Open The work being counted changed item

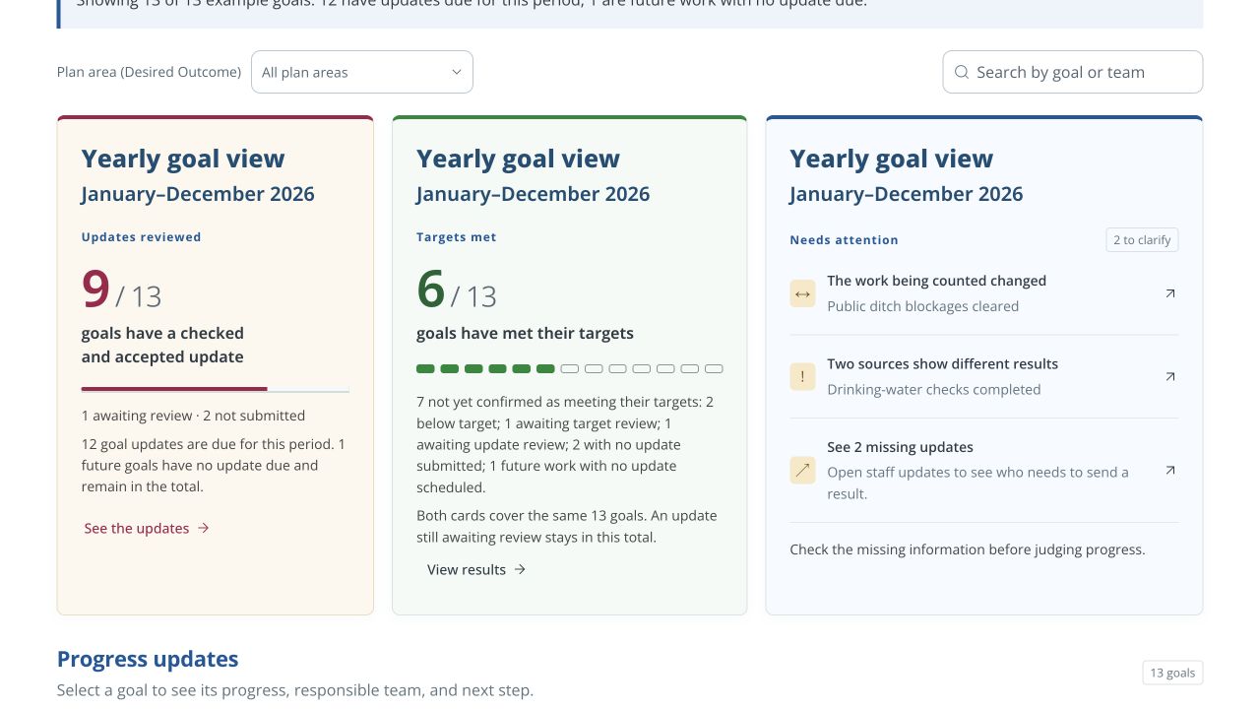click(984, 293)
